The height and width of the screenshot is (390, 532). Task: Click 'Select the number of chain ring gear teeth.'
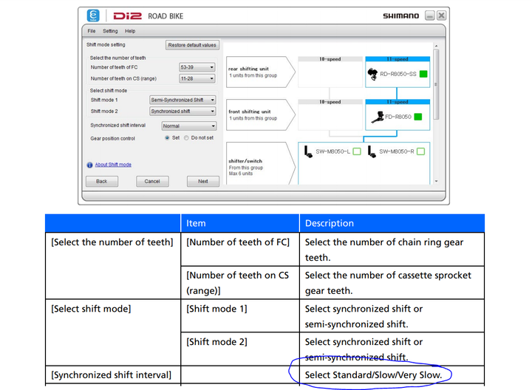pos(392,250)
